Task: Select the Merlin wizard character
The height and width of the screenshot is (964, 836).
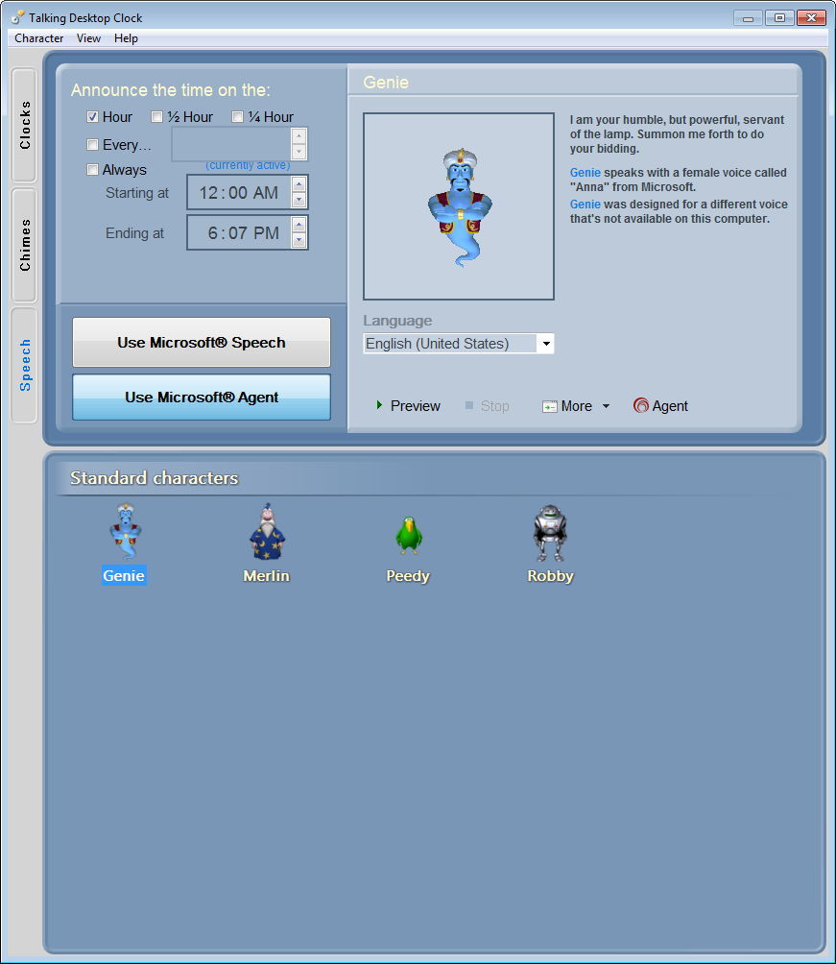Action: [266, 531]
